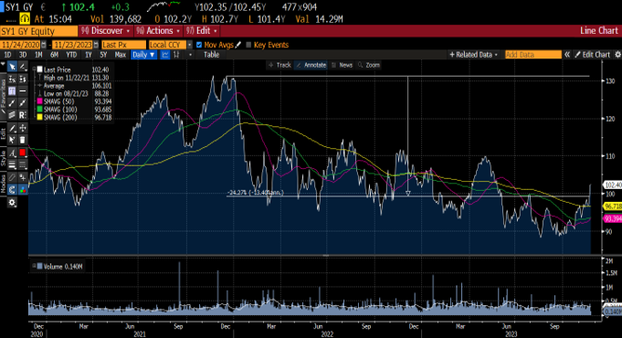Select the 3D time range
The image size is (622, 338).
[x=23, y=55]
